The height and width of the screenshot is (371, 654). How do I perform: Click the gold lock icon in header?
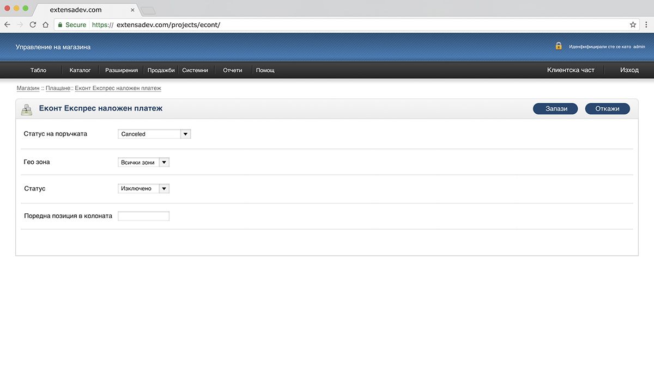(x=559, y=46)
